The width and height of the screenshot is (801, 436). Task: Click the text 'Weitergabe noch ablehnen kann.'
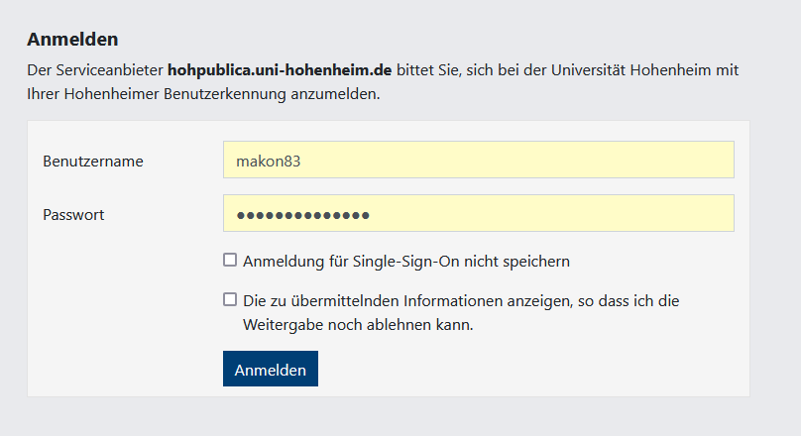coord(358,324)
